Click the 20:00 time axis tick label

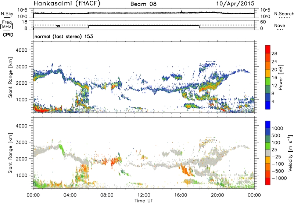[x=218, y=195]
